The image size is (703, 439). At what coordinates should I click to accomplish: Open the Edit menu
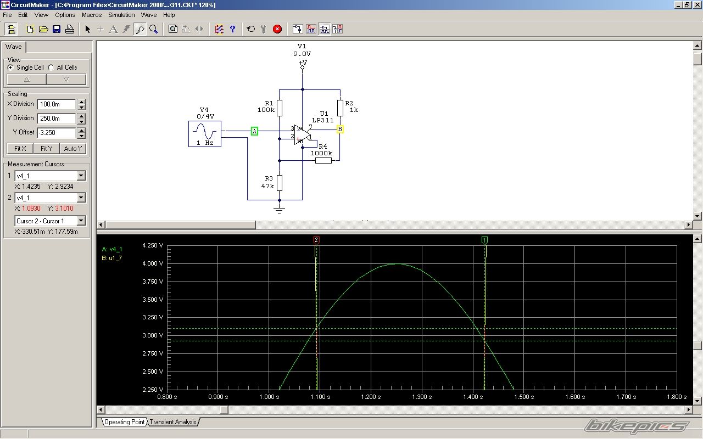pos(23,15)
